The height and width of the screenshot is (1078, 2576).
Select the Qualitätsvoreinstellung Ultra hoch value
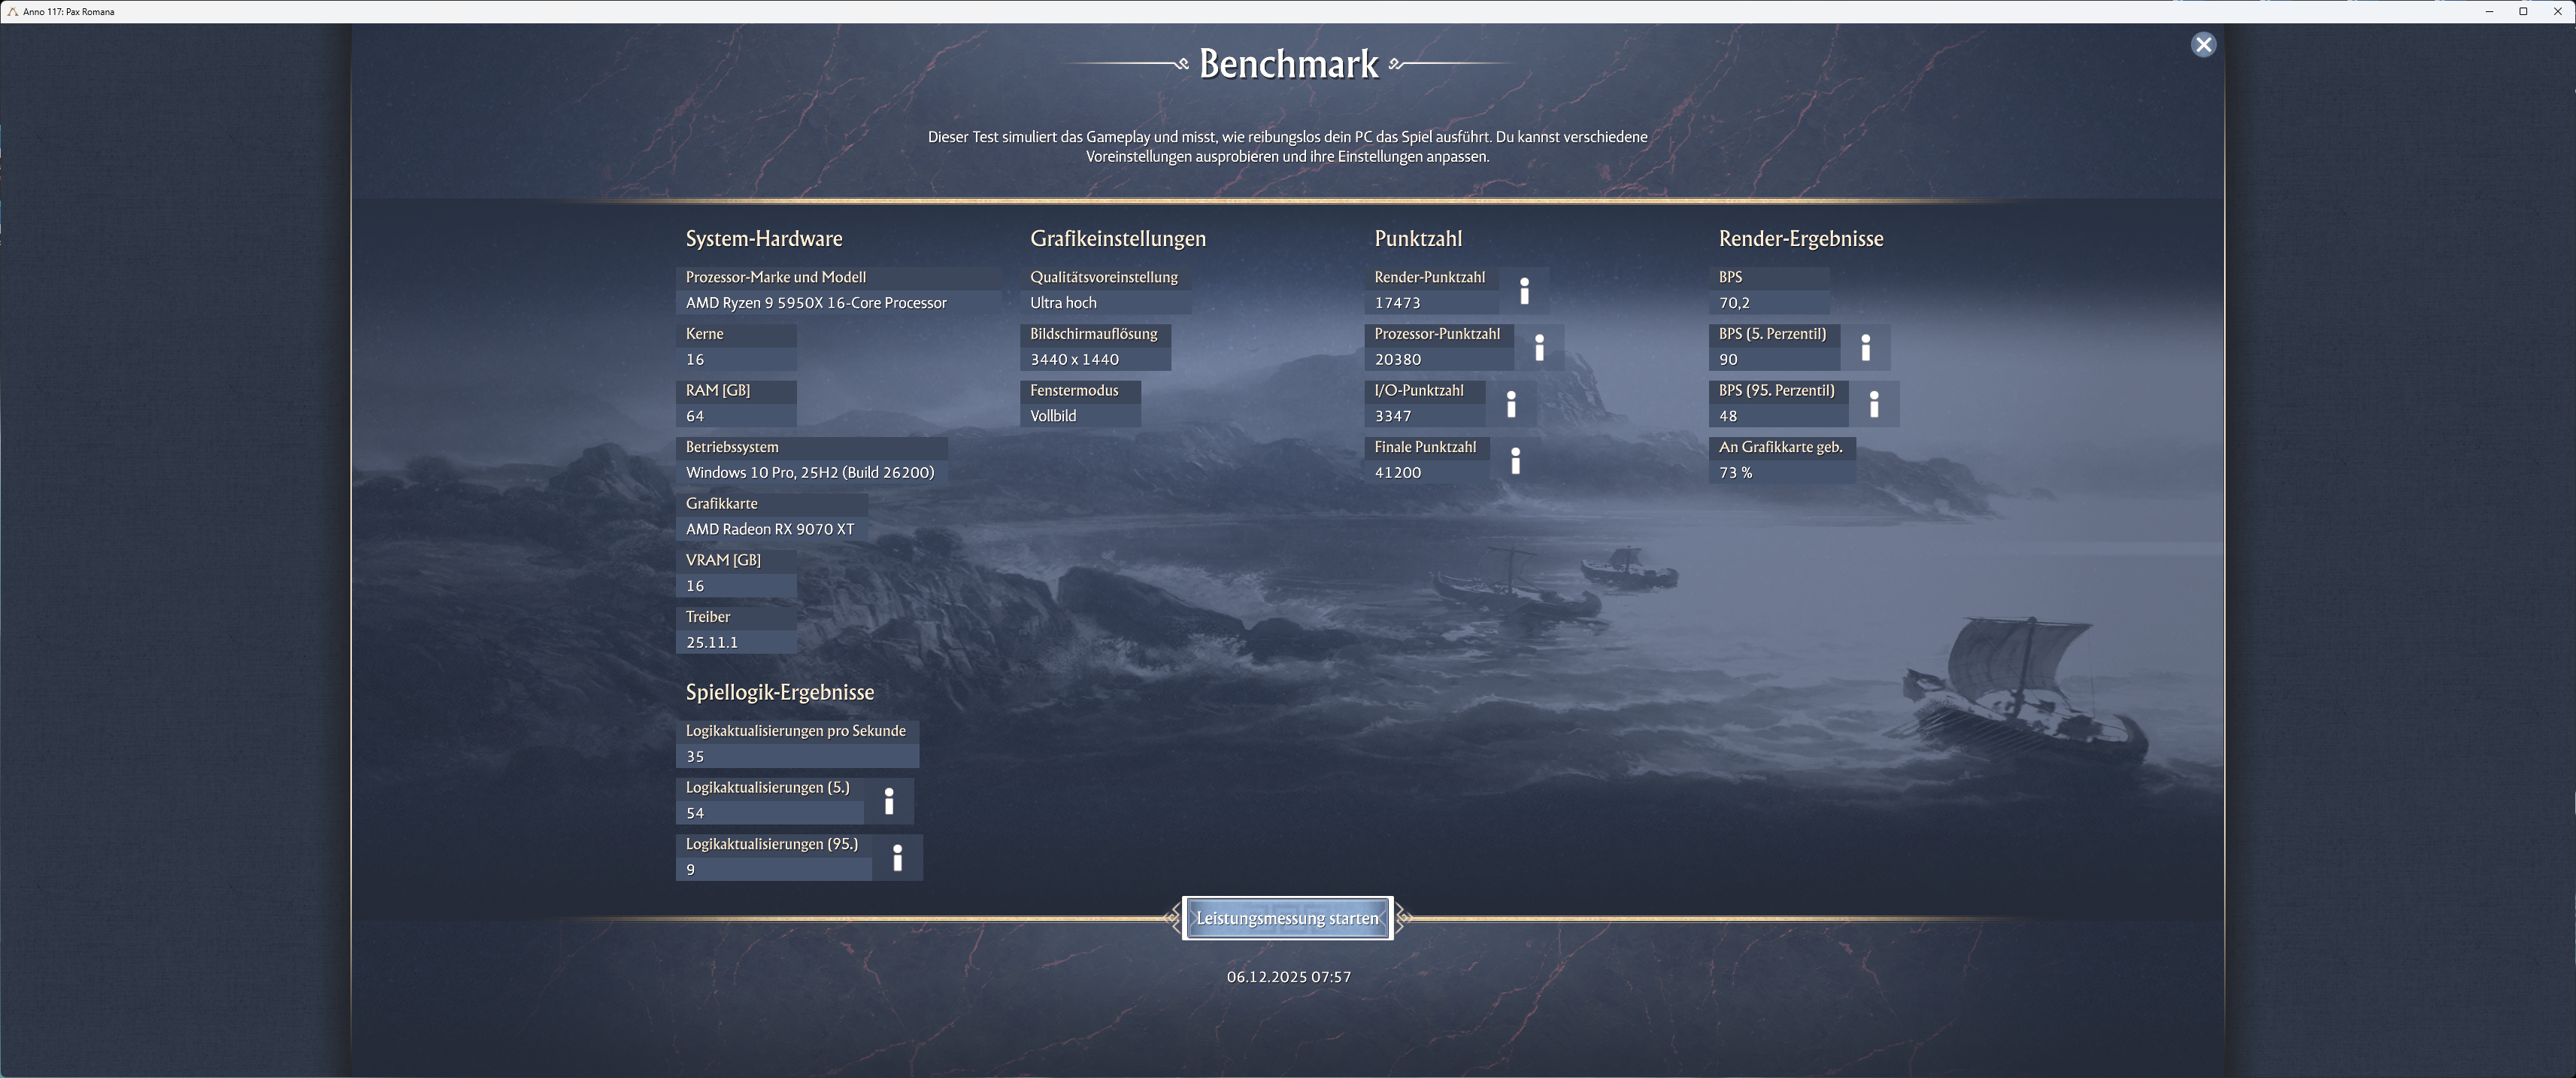[x=1063, y=302]
